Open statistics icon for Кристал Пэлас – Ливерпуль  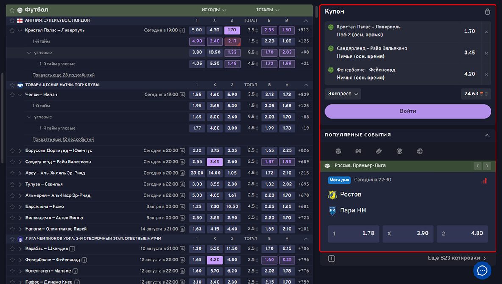(182, 31)
